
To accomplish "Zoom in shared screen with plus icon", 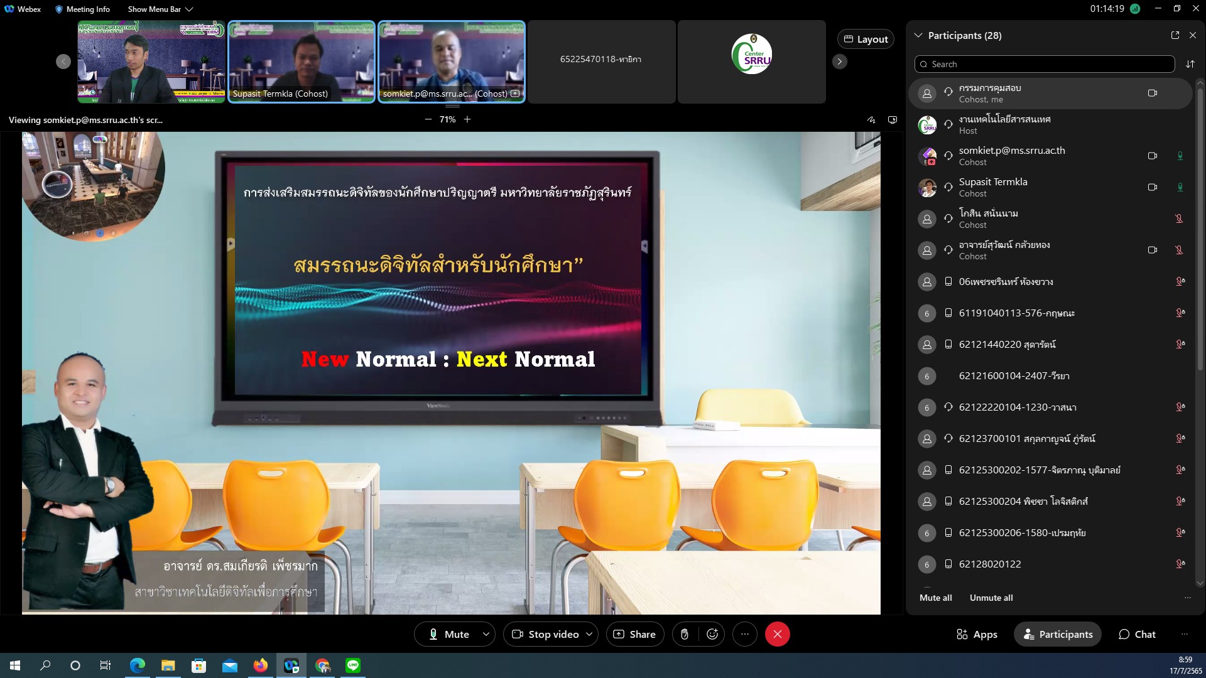I will 467,119.
